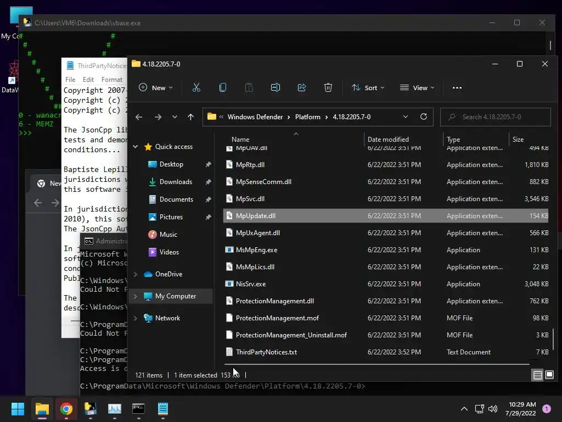Screen dimensions: 562x422
Task: Select the MpSvc.dll file
Action: [386, 199]
